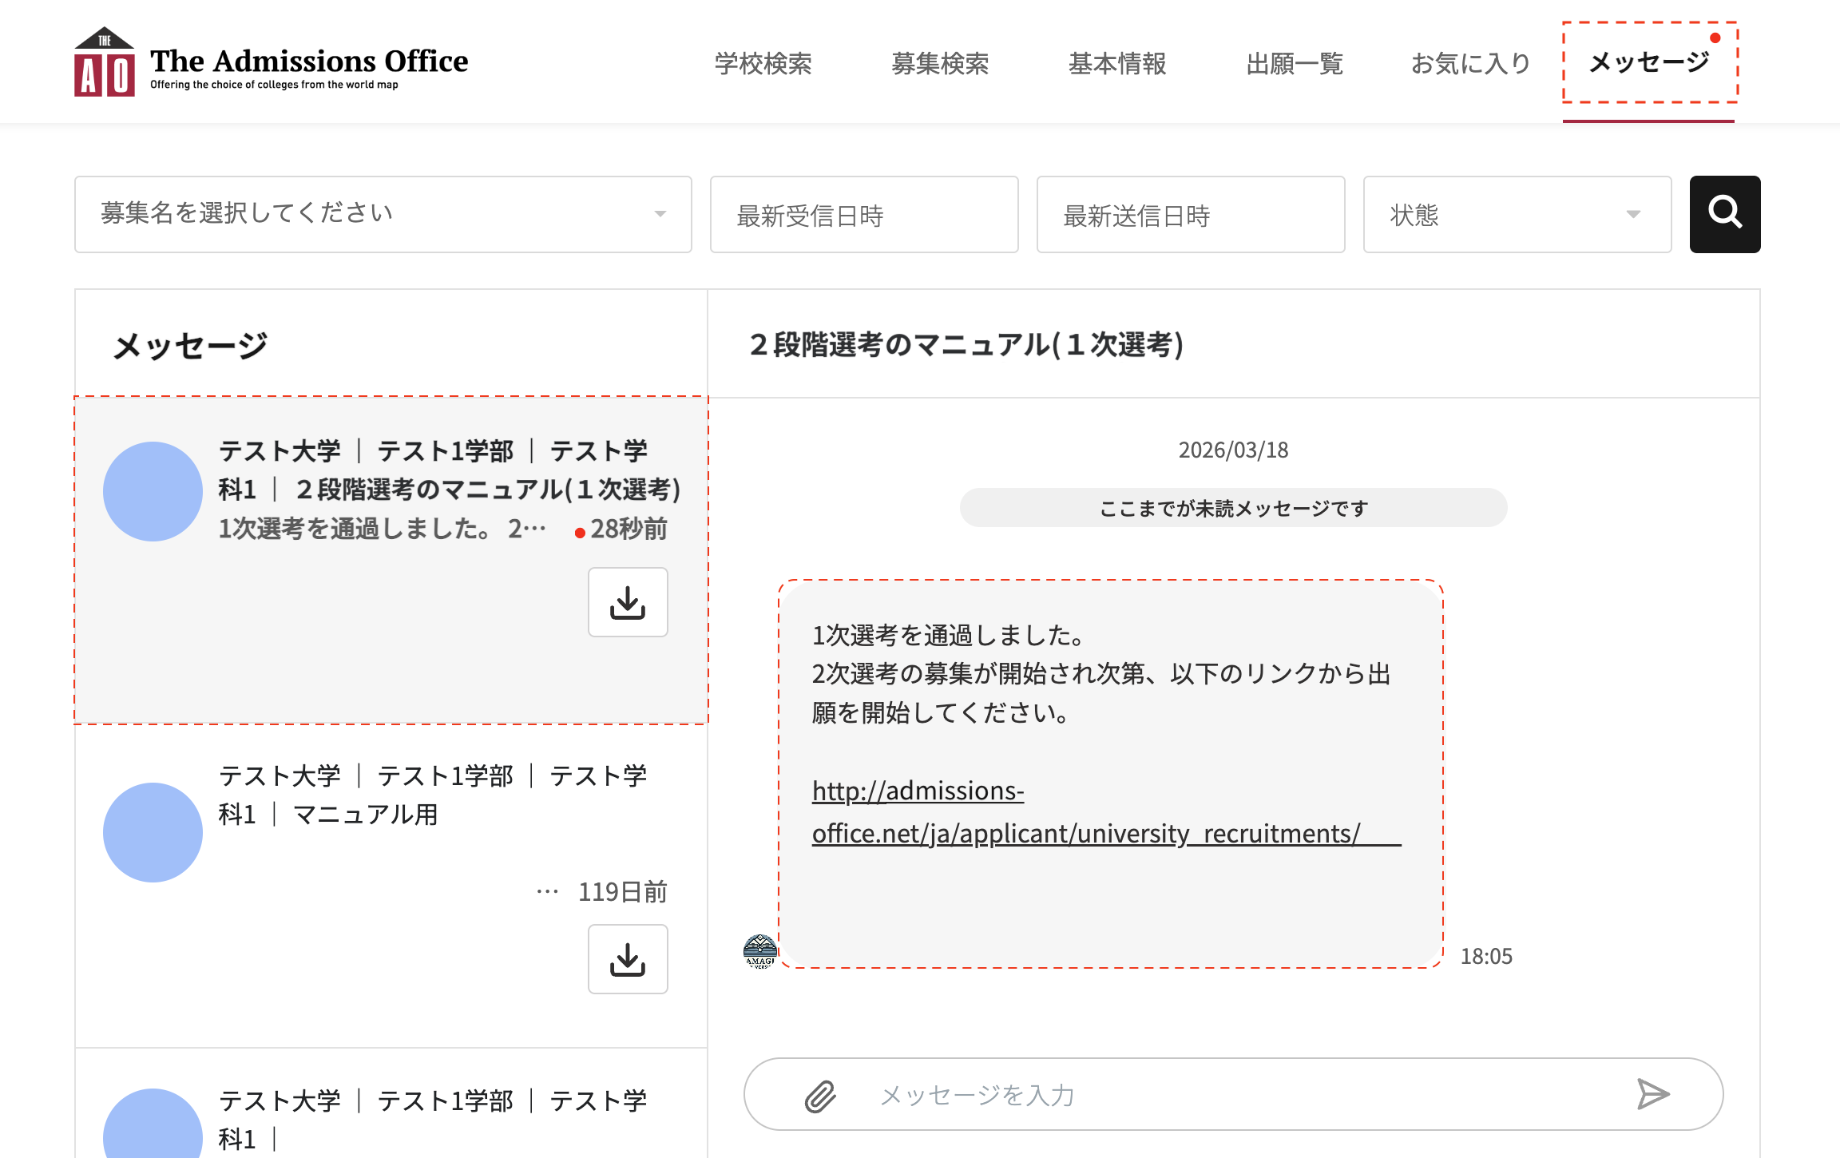Switch to the メッセージ tab
1840x1158 pixels.
1649,63
